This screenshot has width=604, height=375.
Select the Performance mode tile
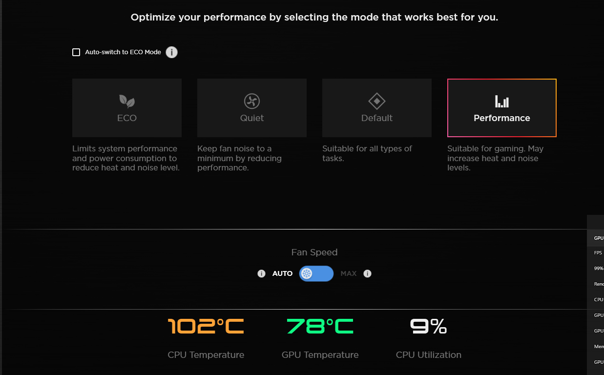[502, 108]
